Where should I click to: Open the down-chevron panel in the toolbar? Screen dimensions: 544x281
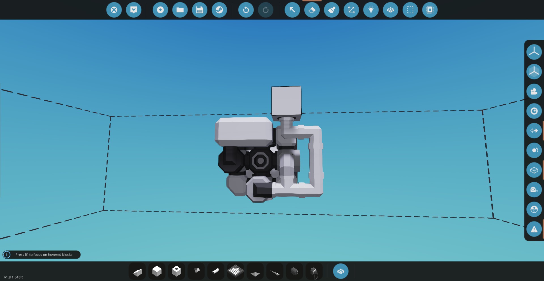point(134,10)
